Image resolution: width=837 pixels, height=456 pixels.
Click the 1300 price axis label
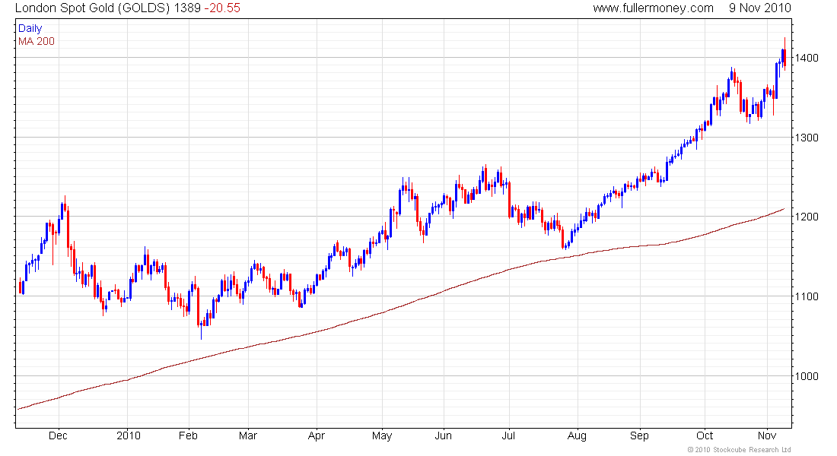pyautogui.click(x=807, y=138)
